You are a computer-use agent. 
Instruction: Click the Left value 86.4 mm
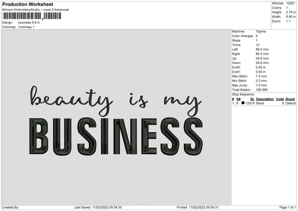[262, 49]
